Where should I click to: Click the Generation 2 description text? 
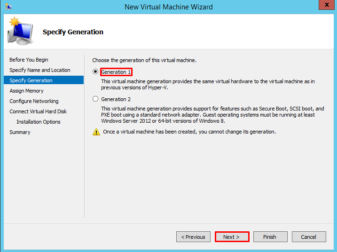point(212,115)
